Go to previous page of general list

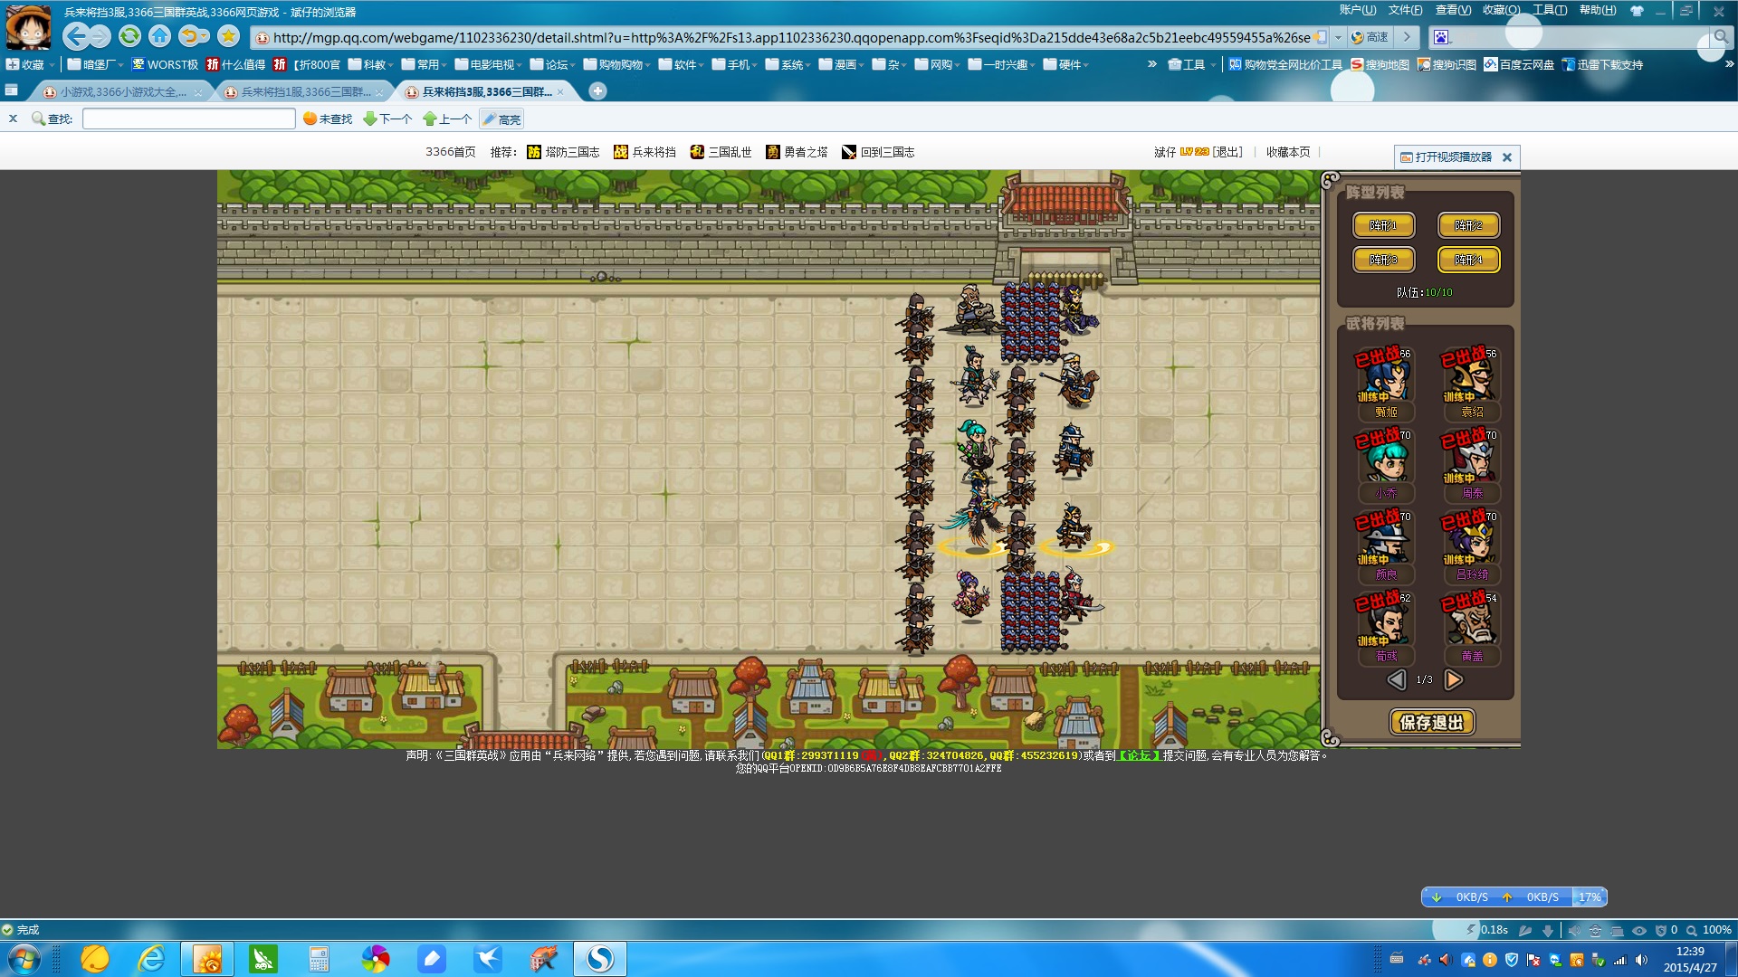coord(1397,679)
